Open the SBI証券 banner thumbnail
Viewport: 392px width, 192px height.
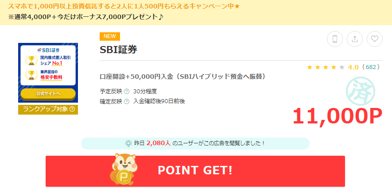point(48,73)
